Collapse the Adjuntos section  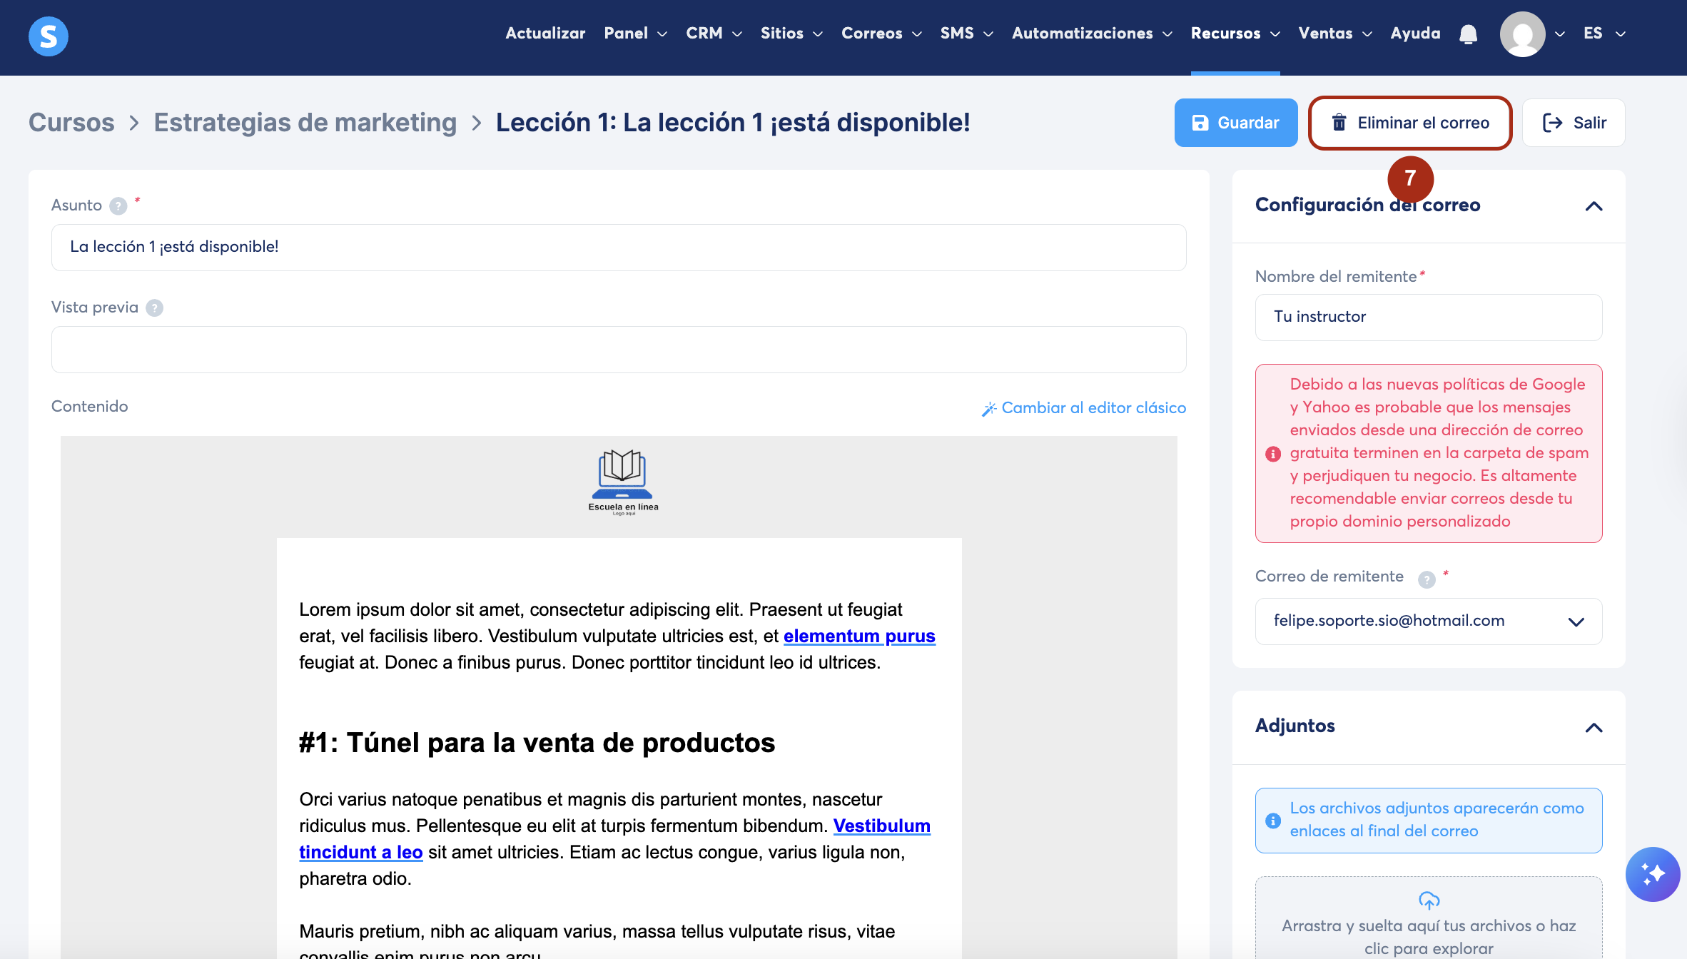[1594, 727]
